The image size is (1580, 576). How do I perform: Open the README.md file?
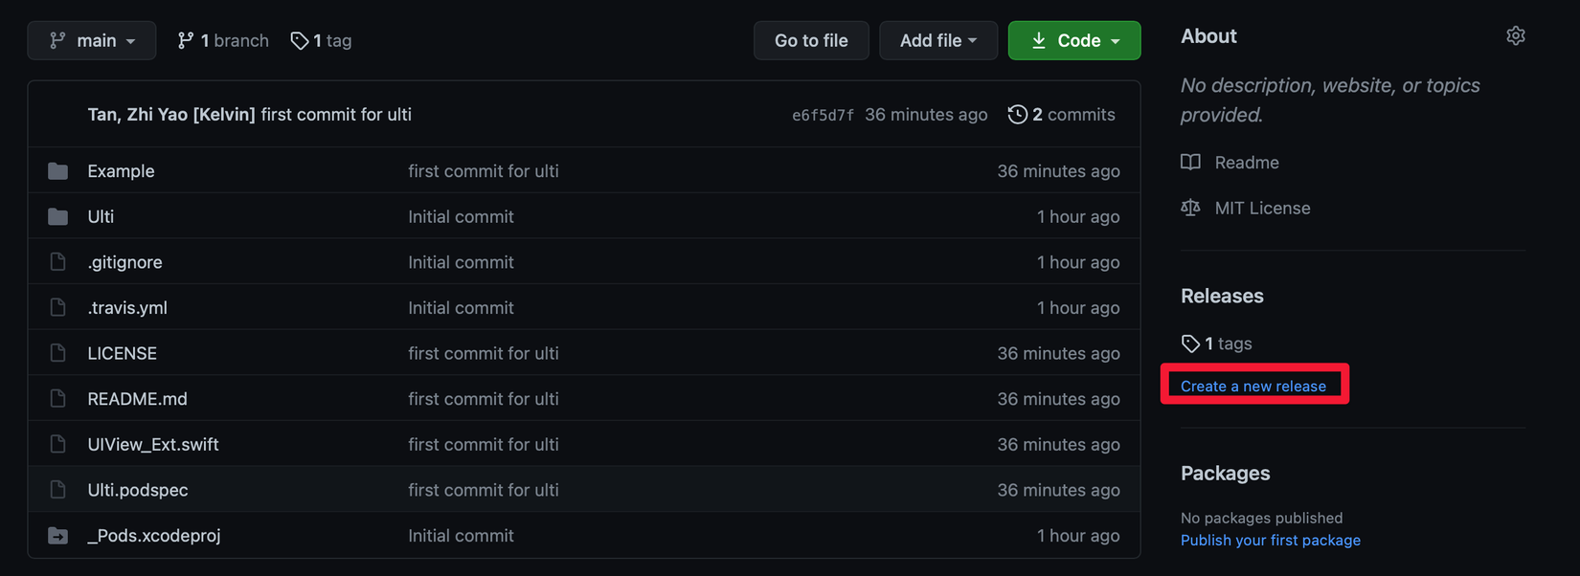coord(137,399)
